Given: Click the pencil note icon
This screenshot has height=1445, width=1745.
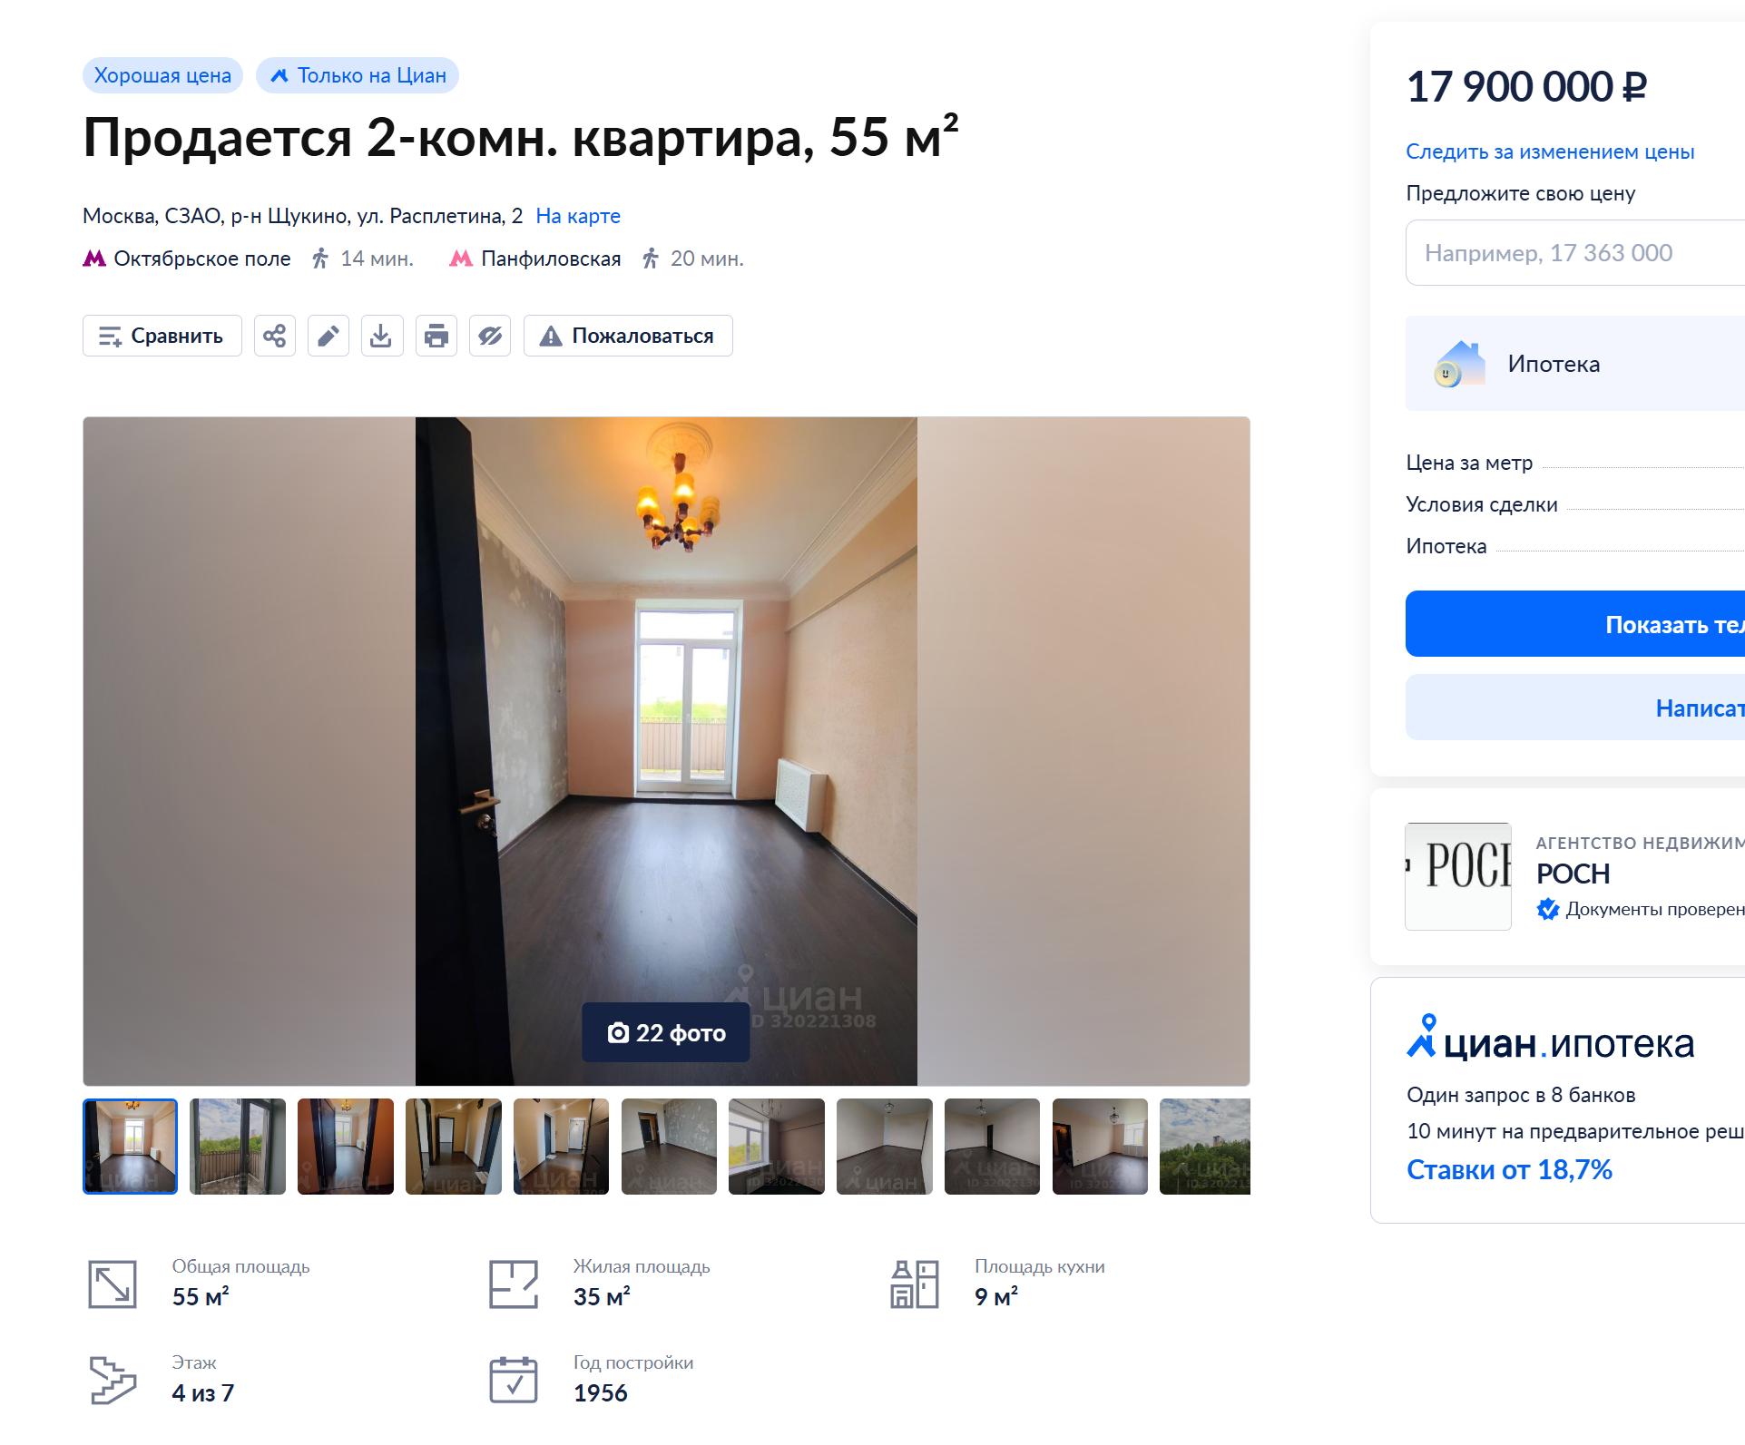Looking at the screenshot, I should click(x=328, y=336).
